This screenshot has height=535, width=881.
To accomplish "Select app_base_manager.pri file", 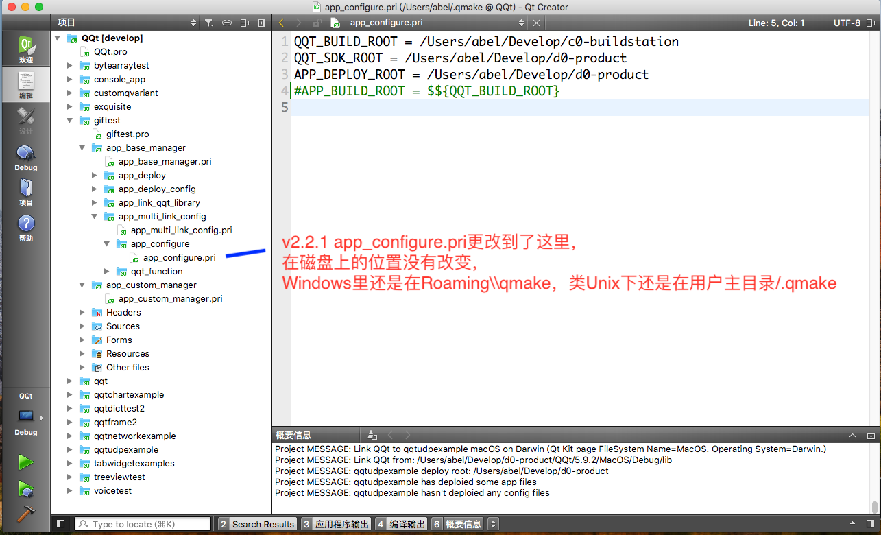I will click(x=165, y=162).
